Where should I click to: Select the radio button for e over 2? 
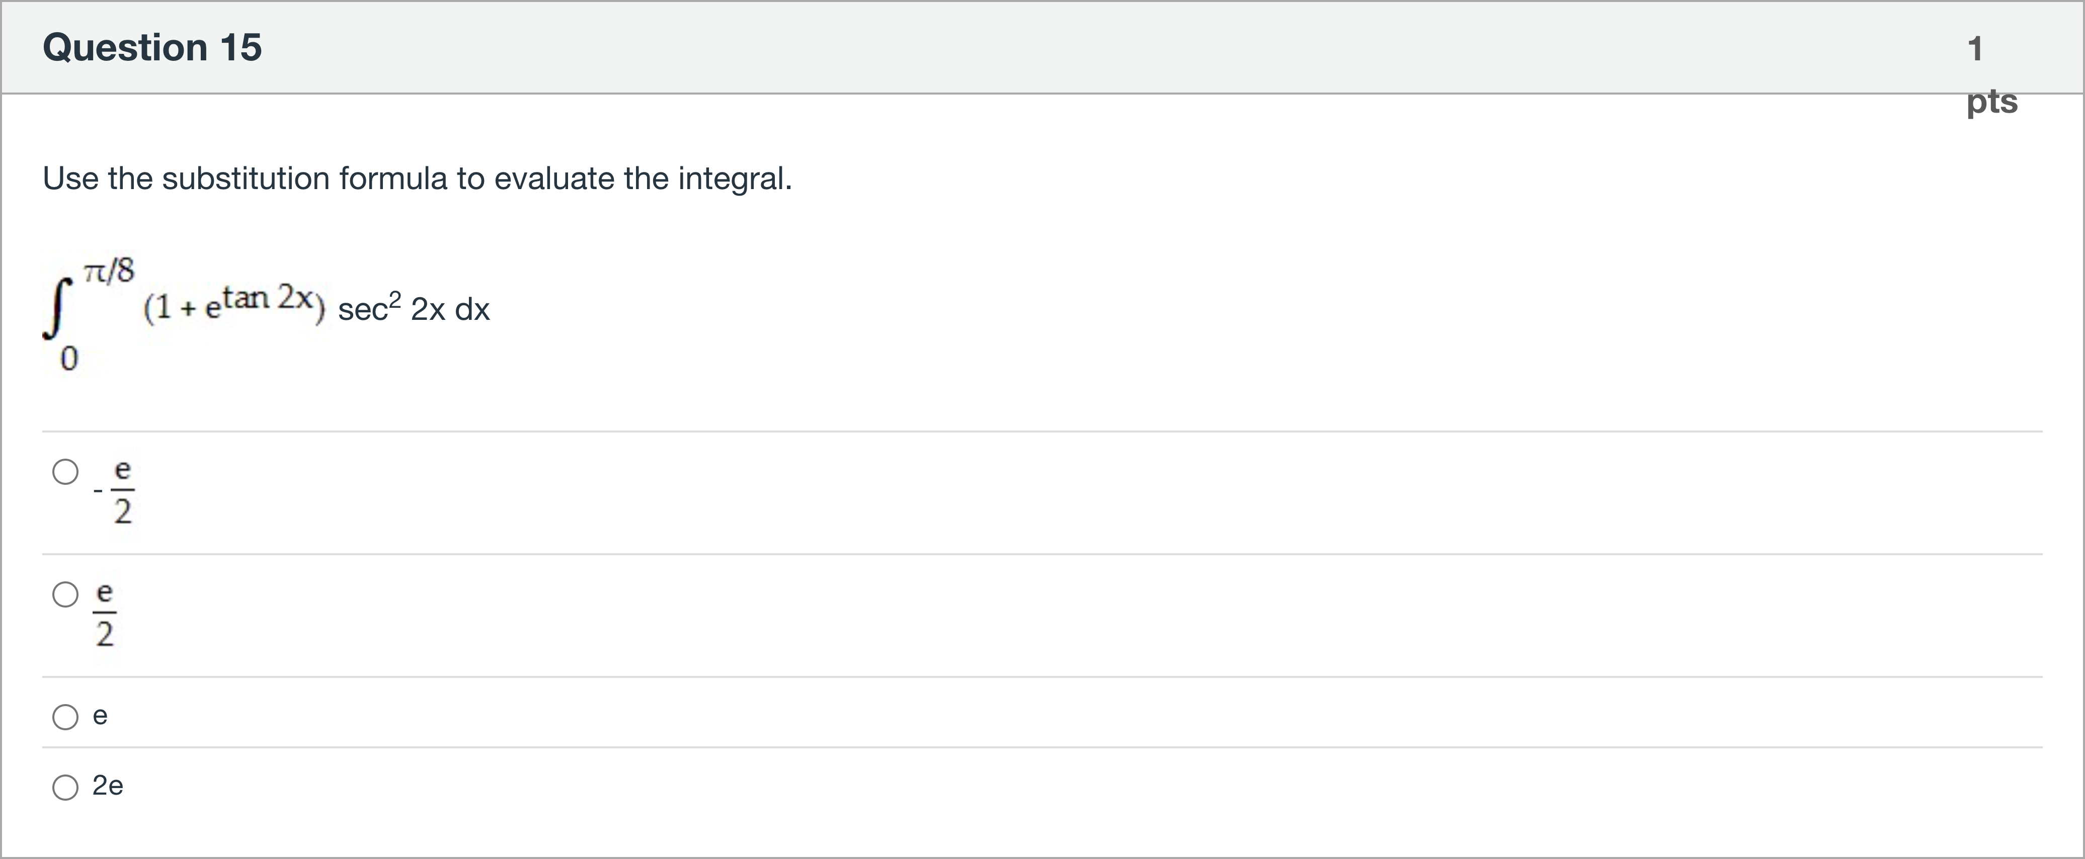[x=65, y=594]
